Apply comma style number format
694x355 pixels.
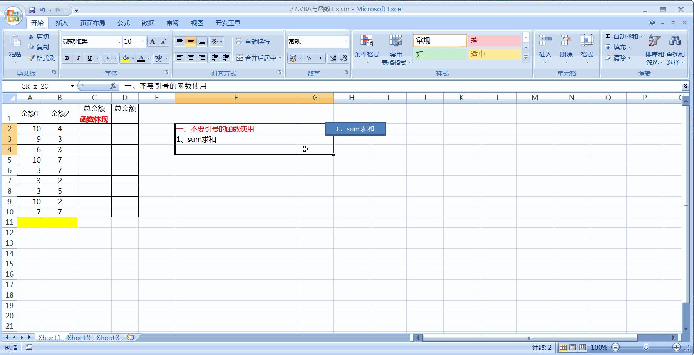point(320,58)
